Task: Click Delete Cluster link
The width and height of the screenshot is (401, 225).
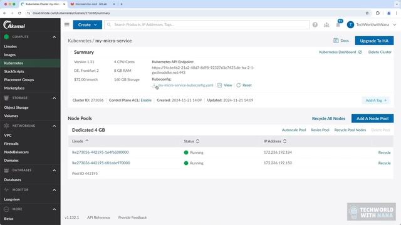Action: pos(380,52)
